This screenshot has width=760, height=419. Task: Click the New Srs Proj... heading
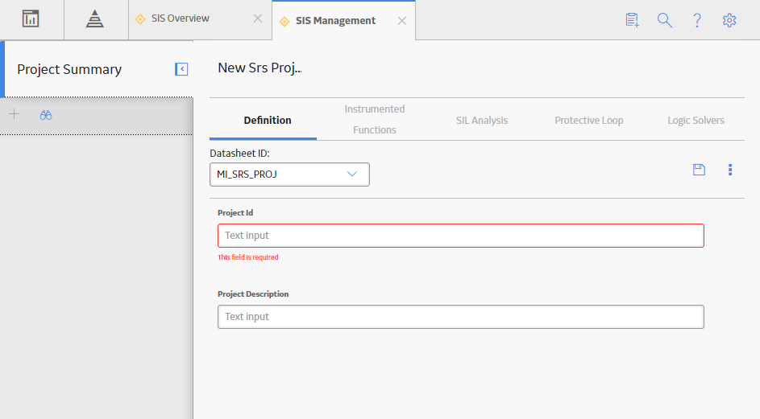(x=260, y=68)
